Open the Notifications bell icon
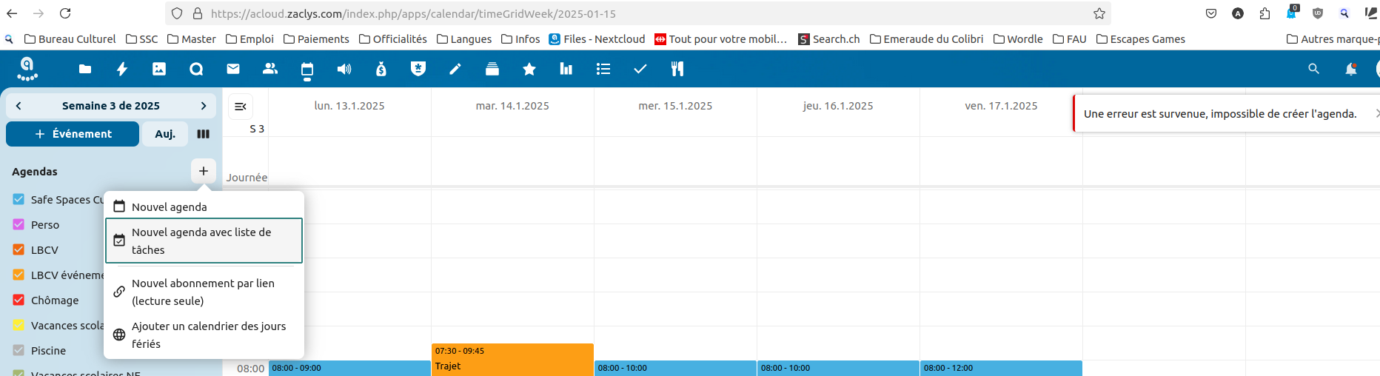1380x376 pixels. 1350,69
